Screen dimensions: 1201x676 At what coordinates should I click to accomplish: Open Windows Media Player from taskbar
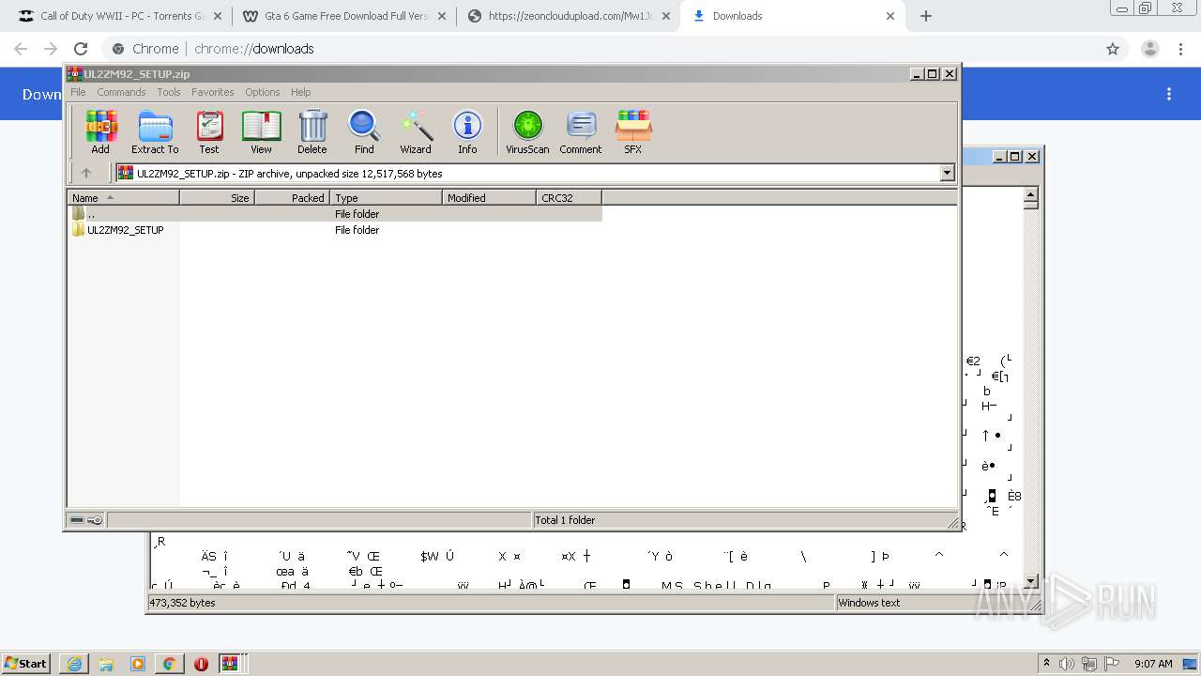point(138,664)
